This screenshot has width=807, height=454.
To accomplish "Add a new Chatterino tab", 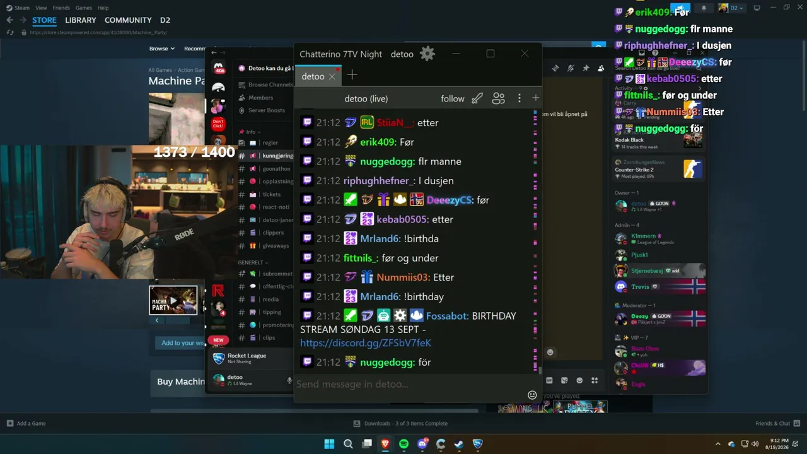I will point(352,75).
